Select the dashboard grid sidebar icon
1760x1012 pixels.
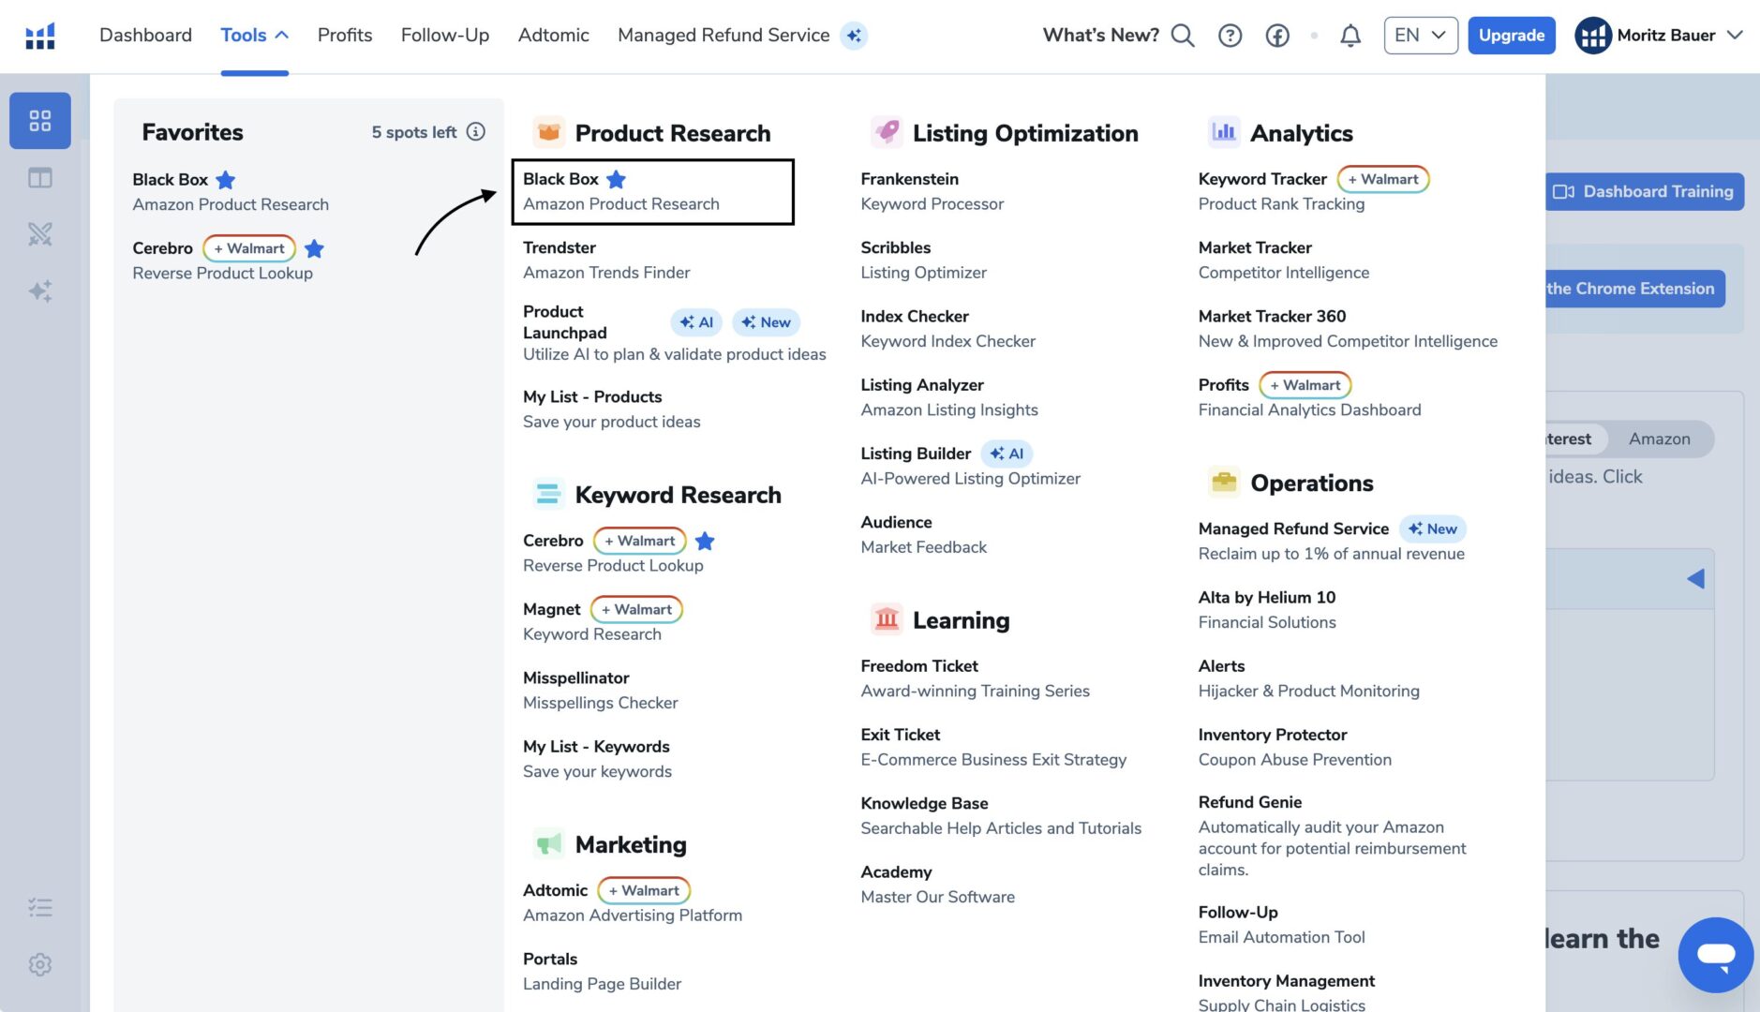point(39,121)
